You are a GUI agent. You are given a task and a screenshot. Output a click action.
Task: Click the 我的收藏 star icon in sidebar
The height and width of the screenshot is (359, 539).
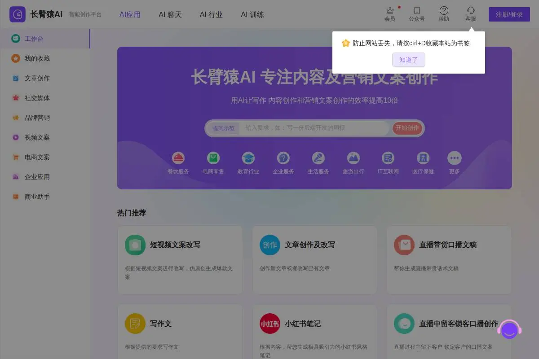pos(16,58)
